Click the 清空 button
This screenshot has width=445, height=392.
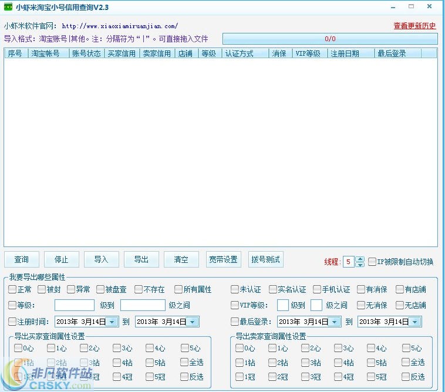181,259
